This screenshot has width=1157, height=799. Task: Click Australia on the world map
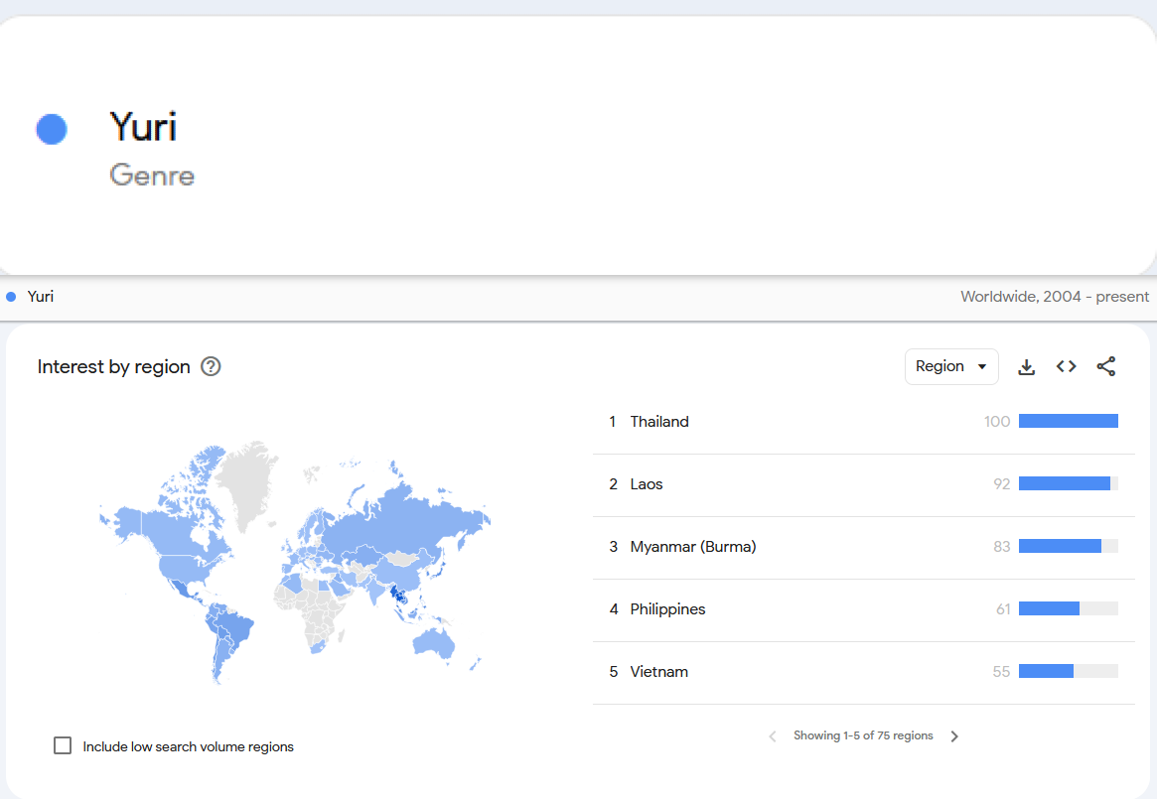coord(434,642)
